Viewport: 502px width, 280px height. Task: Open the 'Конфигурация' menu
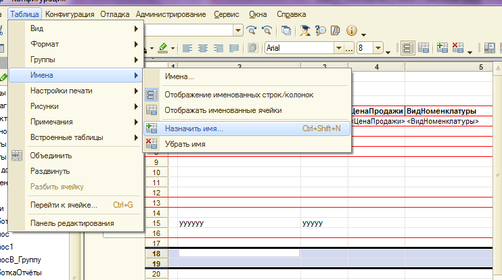click(70, 14)
